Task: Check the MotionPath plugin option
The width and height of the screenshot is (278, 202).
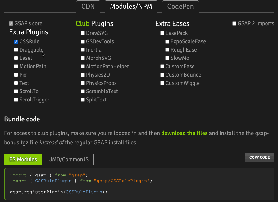Action: pos(16,66)
